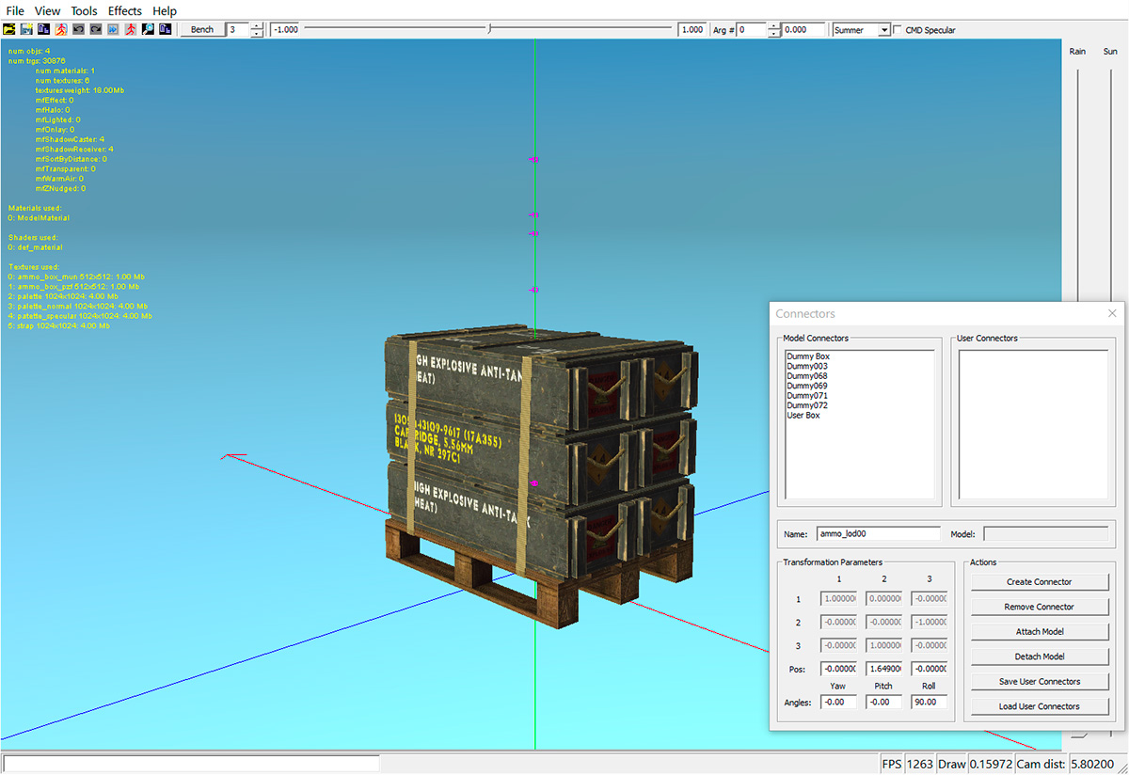This screenshot has width=1129, height=775.
Task: Open the Effects menu
Action: 125,10
